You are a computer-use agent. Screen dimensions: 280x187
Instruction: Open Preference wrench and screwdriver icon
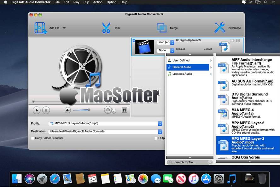[220, 27]
